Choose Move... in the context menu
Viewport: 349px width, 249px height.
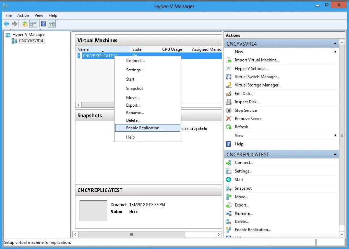pyautogui.click(x=148, y=98)
